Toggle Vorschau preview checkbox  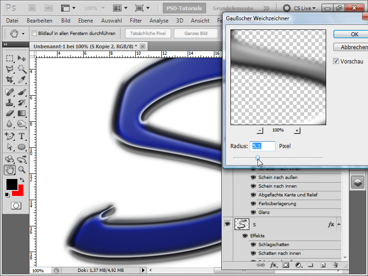(x=336, y=61)
